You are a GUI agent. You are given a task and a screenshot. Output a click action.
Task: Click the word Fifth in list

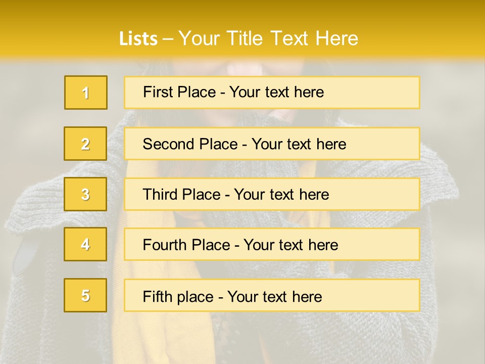click(x=154, y=297)
